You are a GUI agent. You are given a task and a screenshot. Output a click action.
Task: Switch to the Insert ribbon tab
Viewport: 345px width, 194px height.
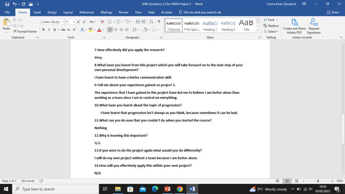point(37,12)
